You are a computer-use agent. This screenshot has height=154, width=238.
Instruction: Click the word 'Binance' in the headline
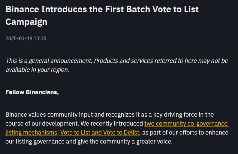[x=22, y=9]
